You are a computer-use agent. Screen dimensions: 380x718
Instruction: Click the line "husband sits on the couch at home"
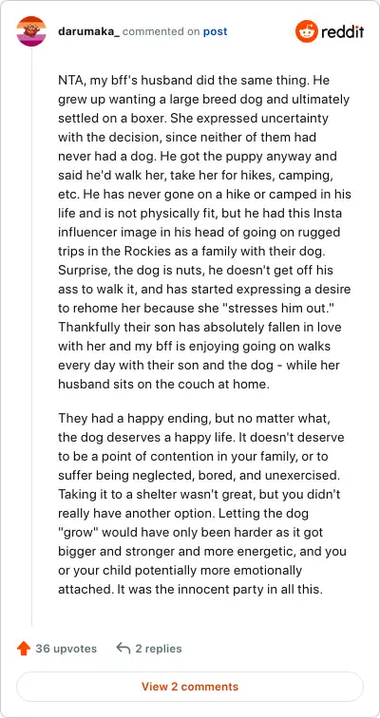coord(164,384)
